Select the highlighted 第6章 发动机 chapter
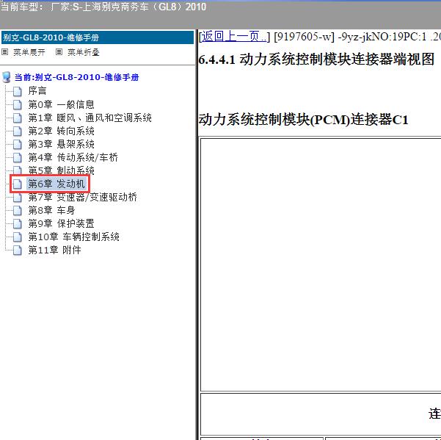The width and height of the screenshot is (441, 440). click(57, 184)
